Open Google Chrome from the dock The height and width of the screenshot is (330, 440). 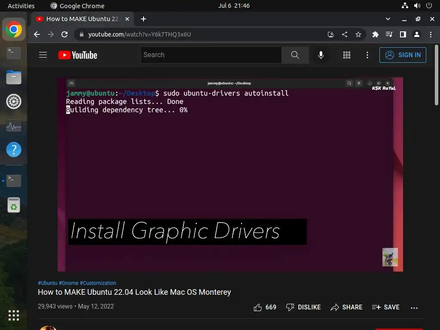coord(13,30)
